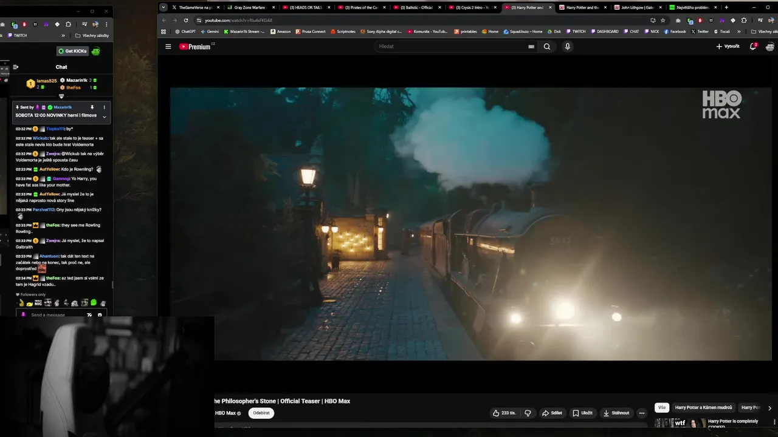This screenshot has height=437, width=778.
Task: Open extensions puzzle icon in chat window
Action: 69,24
